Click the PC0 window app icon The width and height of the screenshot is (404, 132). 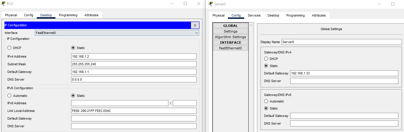tap(3, 4)
